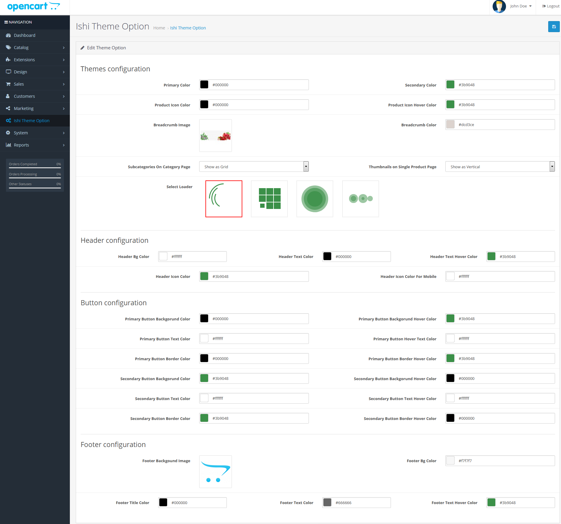Click Header Icon Color green swatch
The height and width of the screenshot is (524, 561).
pyautogui.click(x=204, y=276)
